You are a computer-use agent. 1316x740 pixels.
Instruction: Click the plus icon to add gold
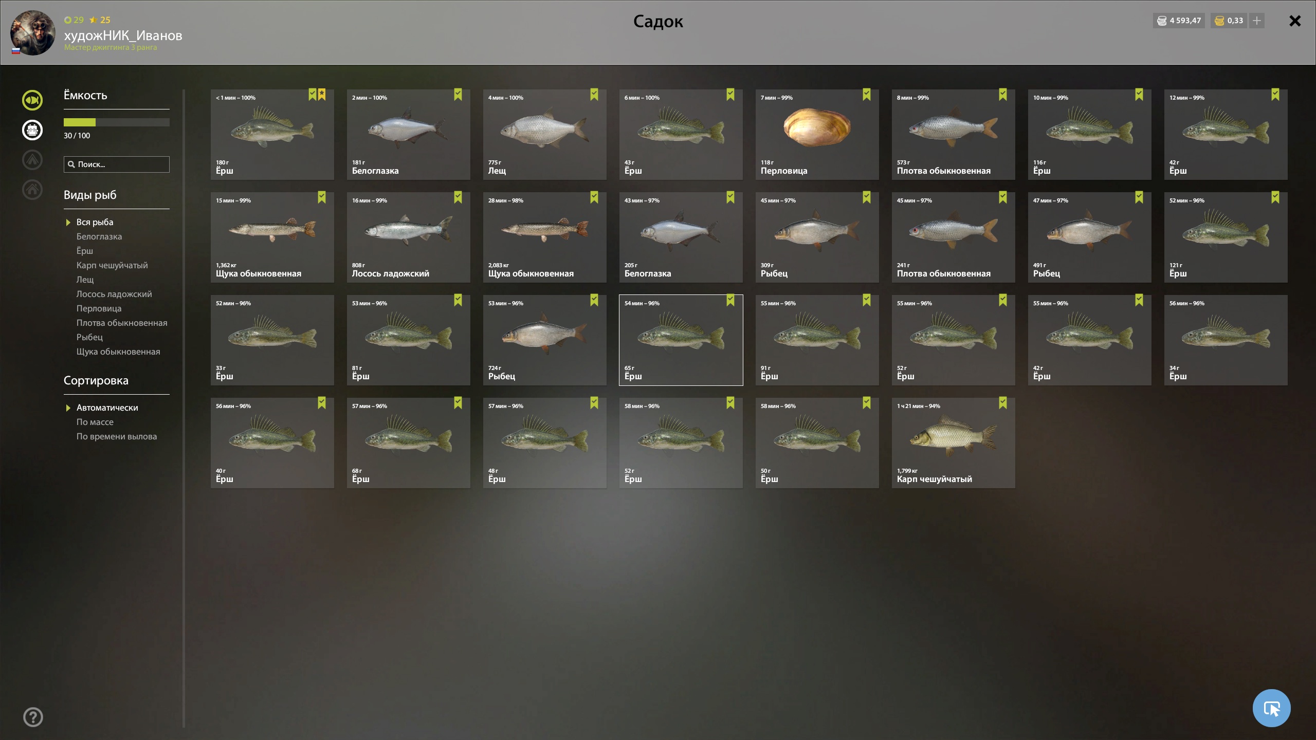[x=1257, y=21]
